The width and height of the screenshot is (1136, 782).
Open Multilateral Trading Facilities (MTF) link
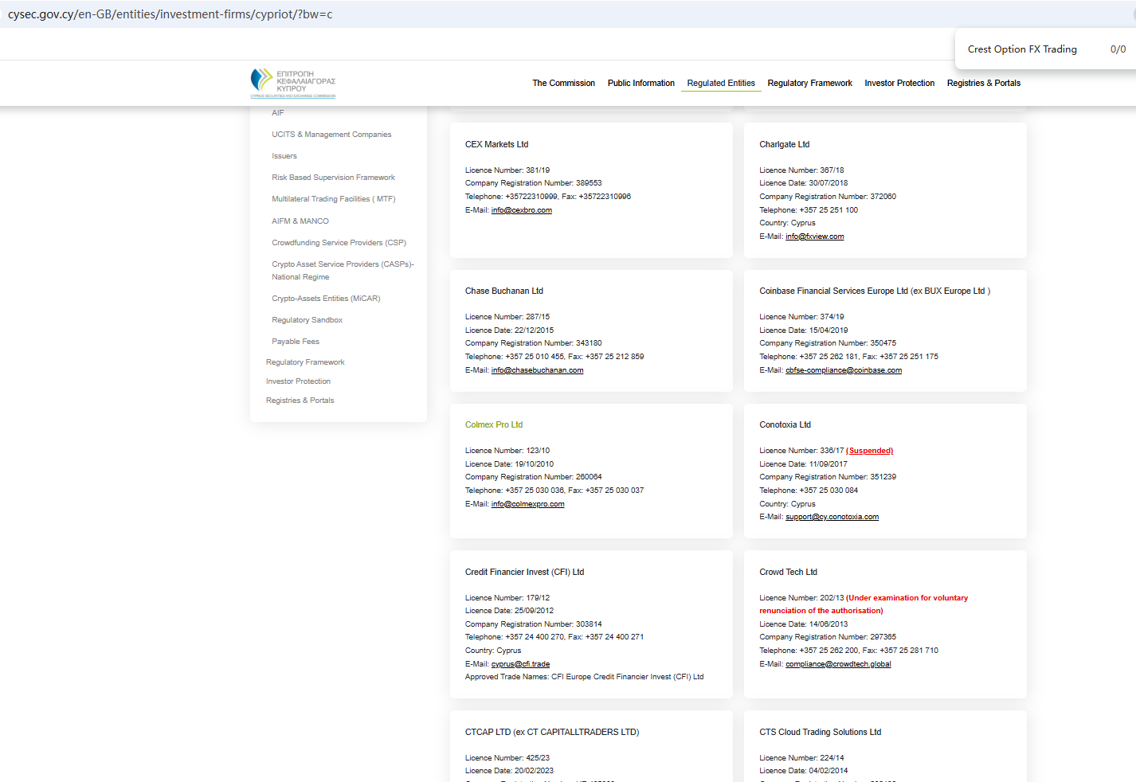(x=333, y=199)
